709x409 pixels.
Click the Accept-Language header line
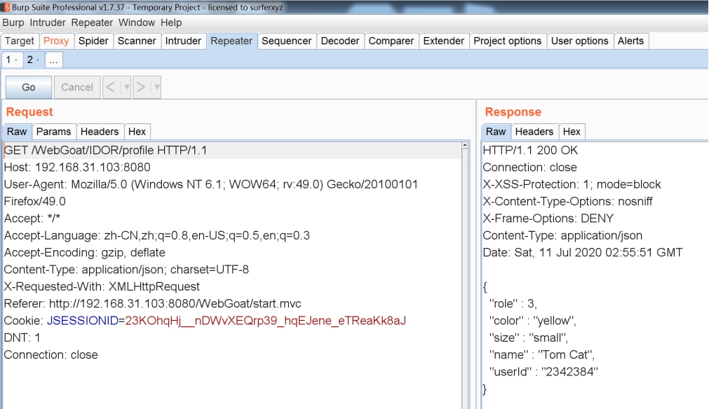[x=157, y=235]
